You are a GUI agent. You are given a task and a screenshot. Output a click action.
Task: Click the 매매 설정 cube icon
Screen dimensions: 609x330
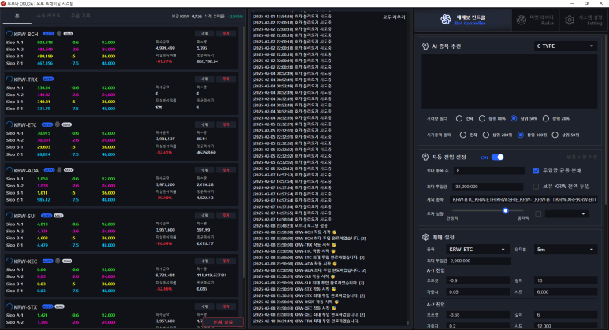425,237
